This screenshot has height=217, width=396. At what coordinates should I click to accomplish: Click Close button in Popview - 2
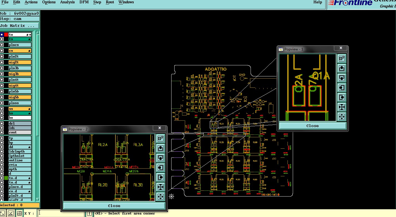tap(114, 206)
